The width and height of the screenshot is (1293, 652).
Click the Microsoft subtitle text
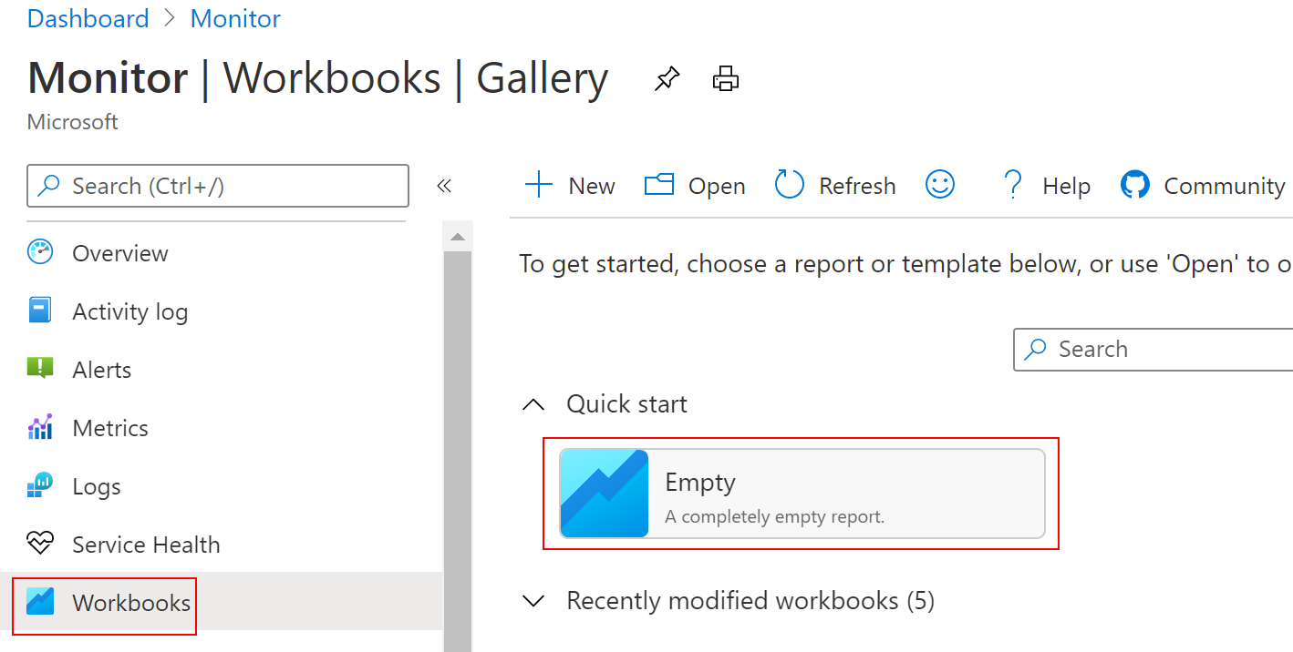(x=73, y=122)
